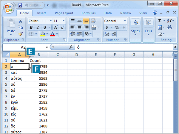
Task: Select the Format Painter brush
Action: (21, 34)
